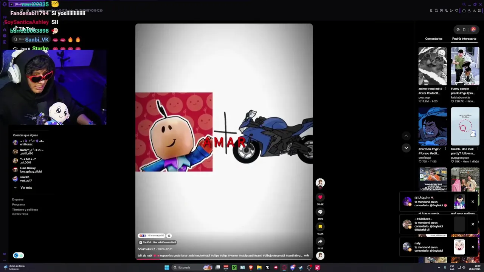The width and height of the screenshot is (484, 272).
Task: Click the weather widget '2 mm de lluvia'
Action: point(14,267)
